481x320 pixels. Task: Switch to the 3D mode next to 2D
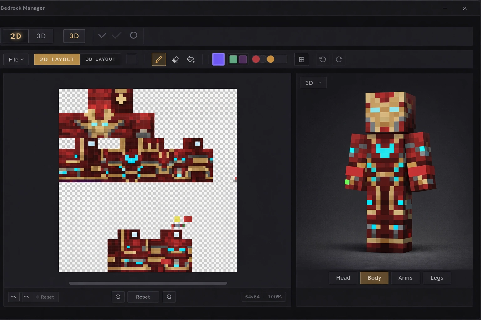[41, 36]
